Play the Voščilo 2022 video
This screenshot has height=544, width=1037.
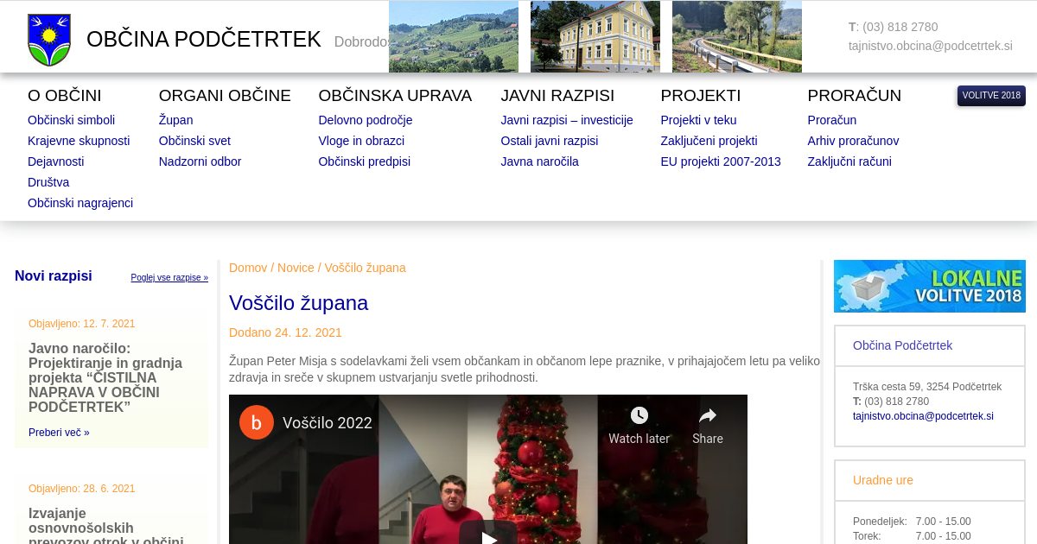(488, 535)
